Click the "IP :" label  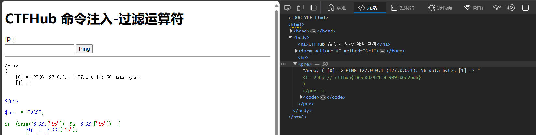click(x=9, y=40)
